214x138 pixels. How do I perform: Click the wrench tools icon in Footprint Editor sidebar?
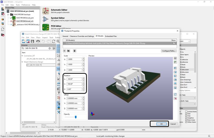click(58, 112)
